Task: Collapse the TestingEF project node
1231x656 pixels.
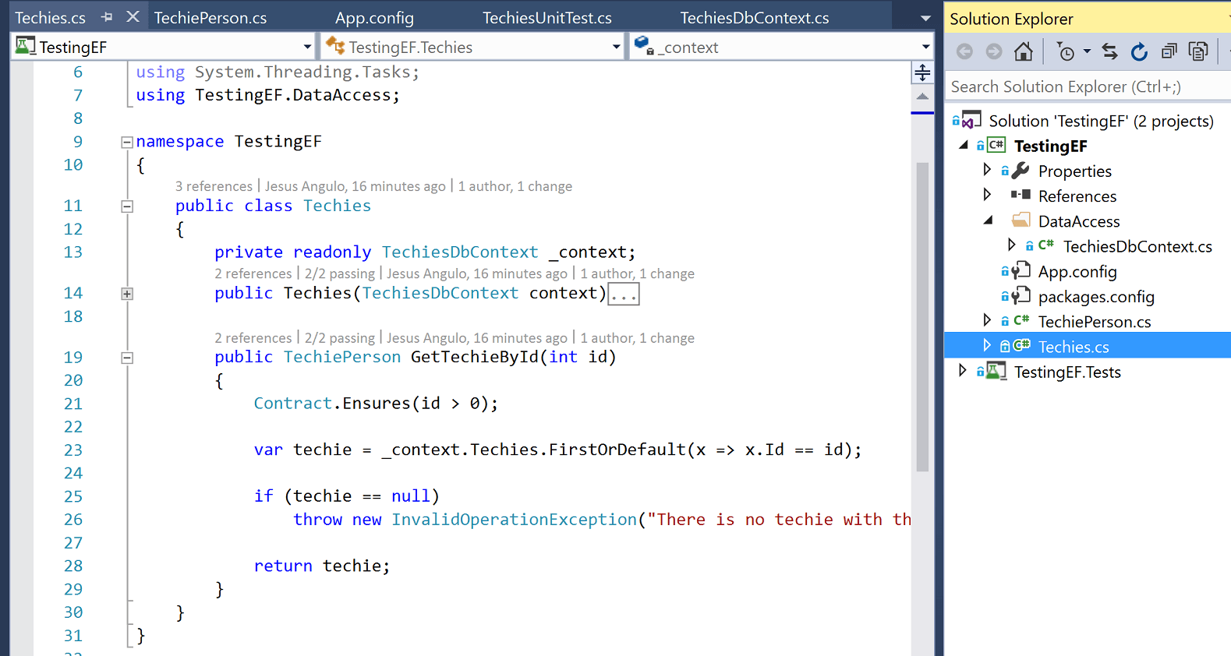Action: pyautogui.click(x=964, y=145)
